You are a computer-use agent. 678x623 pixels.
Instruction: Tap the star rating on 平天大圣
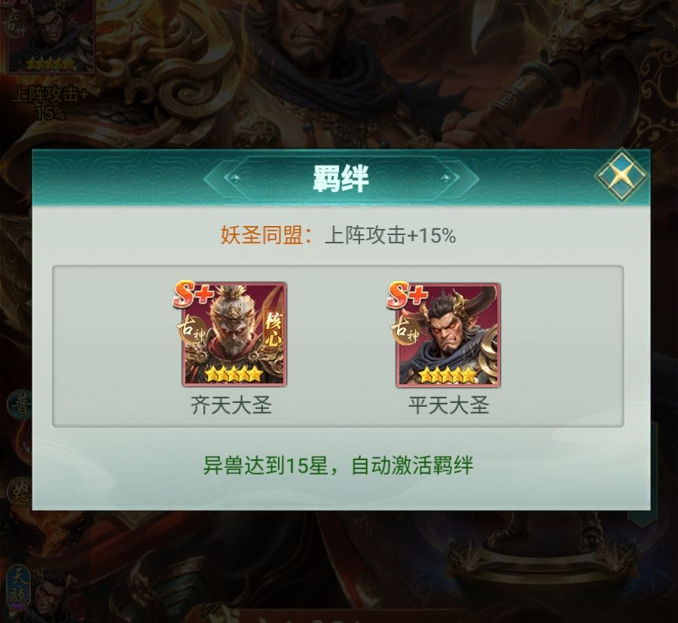tap(447, 374)
